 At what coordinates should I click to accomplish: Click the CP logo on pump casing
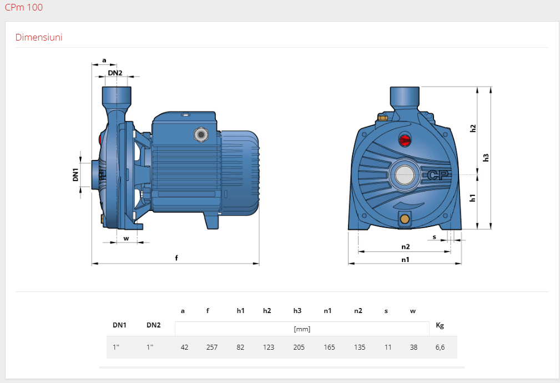click(x=437, y=176)
